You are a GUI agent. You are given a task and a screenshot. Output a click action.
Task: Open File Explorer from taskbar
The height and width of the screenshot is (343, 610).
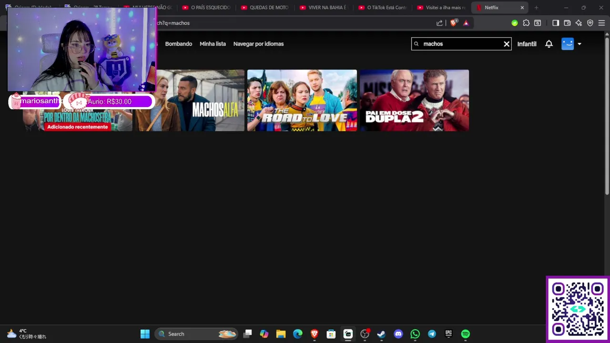(281, 334)
